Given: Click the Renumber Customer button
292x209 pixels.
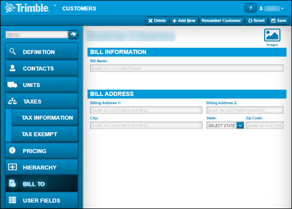Looking at the screenshot, I should (221, 21).
